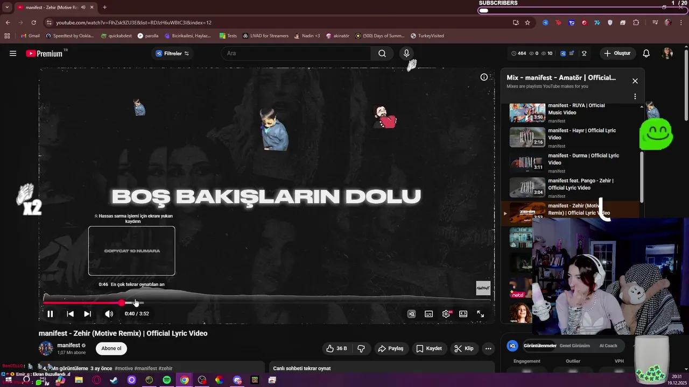Open more actions three-dot menu under video
This screenshot has width=689, height=387.
click(488, 348)
